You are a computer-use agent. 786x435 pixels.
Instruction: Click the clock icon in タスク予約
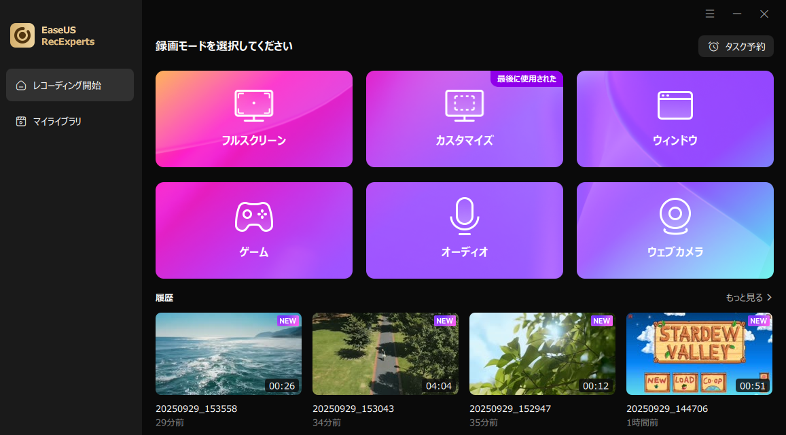713,46
